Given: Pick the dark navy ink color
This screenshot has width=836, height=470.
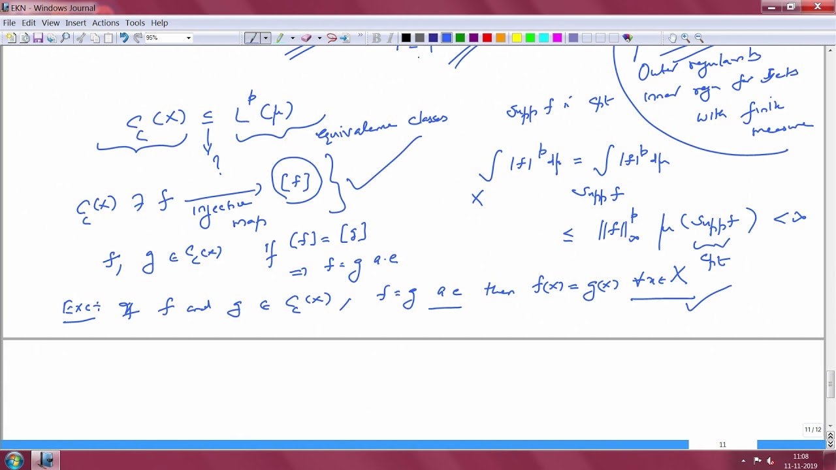Looking at the screenshot, I should click(433, 38).
